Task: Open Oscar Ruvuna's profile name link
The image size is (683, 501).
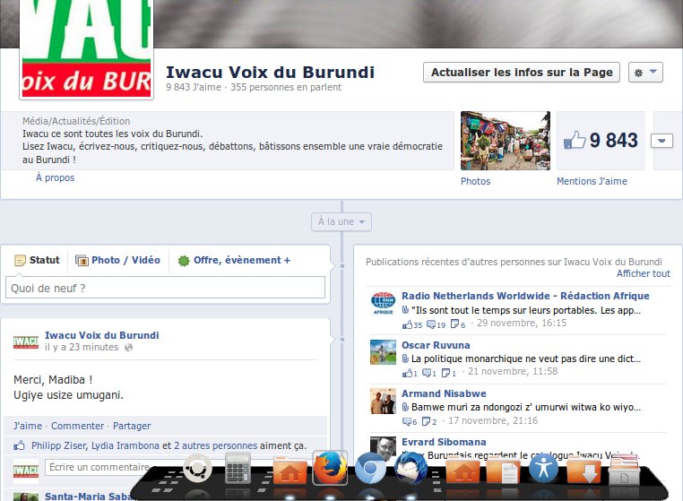Action: pos(436,345)
